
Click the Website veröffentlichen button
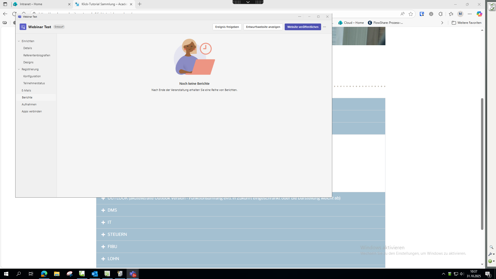(x=303, y=27)
